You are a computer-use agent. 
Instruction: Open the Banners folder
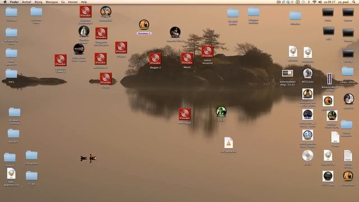(x=13, y=134)
